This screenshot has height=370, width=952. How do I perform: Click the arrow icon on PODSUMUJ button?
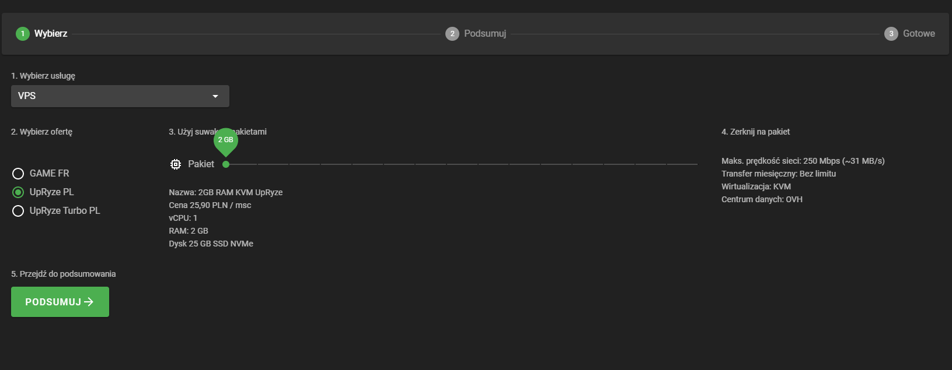tap(89, 302)
